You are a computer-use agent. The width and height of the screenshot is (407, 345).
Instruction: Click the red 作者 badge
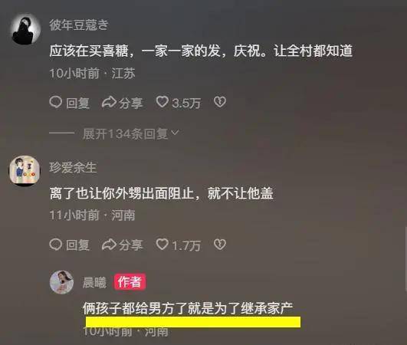(x=129, y=282)
